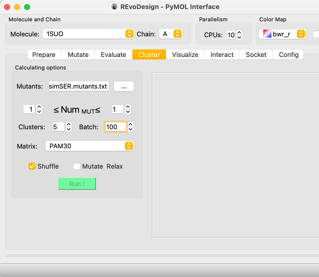
Task: Go to the Config tab
Action: tap(288, 54)
